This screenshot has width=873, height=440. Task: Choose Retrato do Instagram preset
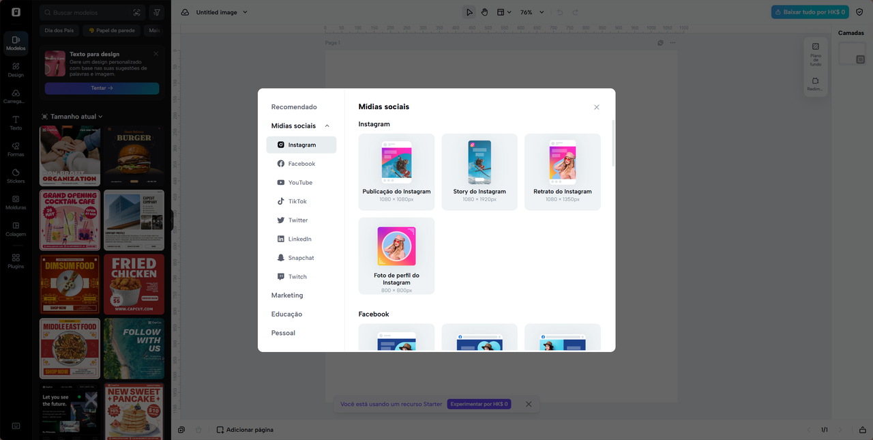tap(563, 172)
